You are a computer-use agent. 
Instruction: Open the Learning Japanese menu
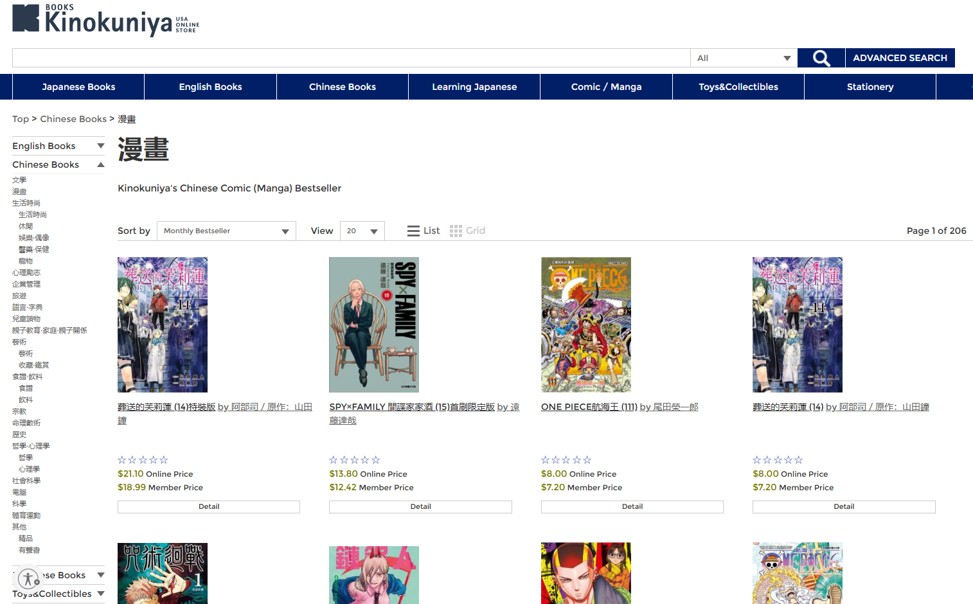pyautogui.click(x=474, y=87)
